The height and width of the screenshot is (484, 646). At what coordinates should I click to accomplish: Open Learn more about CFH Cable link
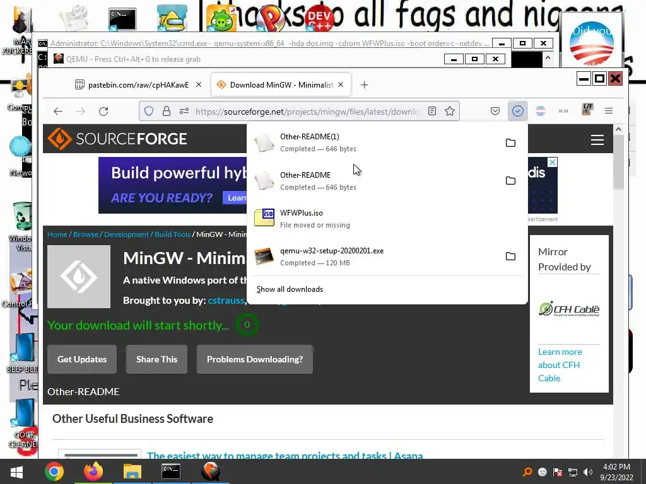pyautogui.click(x=560, y=365)
